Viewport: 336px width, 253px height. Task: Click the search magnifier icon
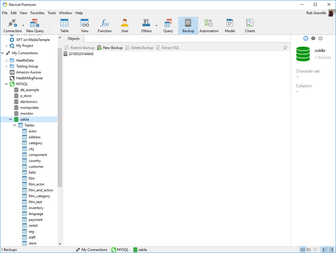(285, 48)
